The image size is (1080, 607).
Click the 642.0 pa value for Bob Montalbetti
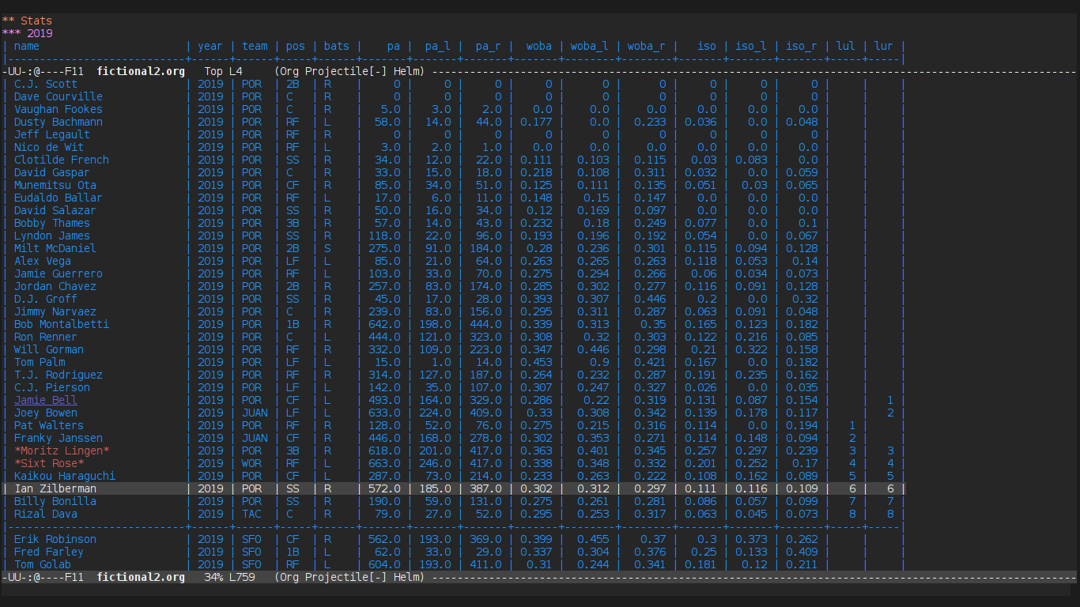(384, 324)
